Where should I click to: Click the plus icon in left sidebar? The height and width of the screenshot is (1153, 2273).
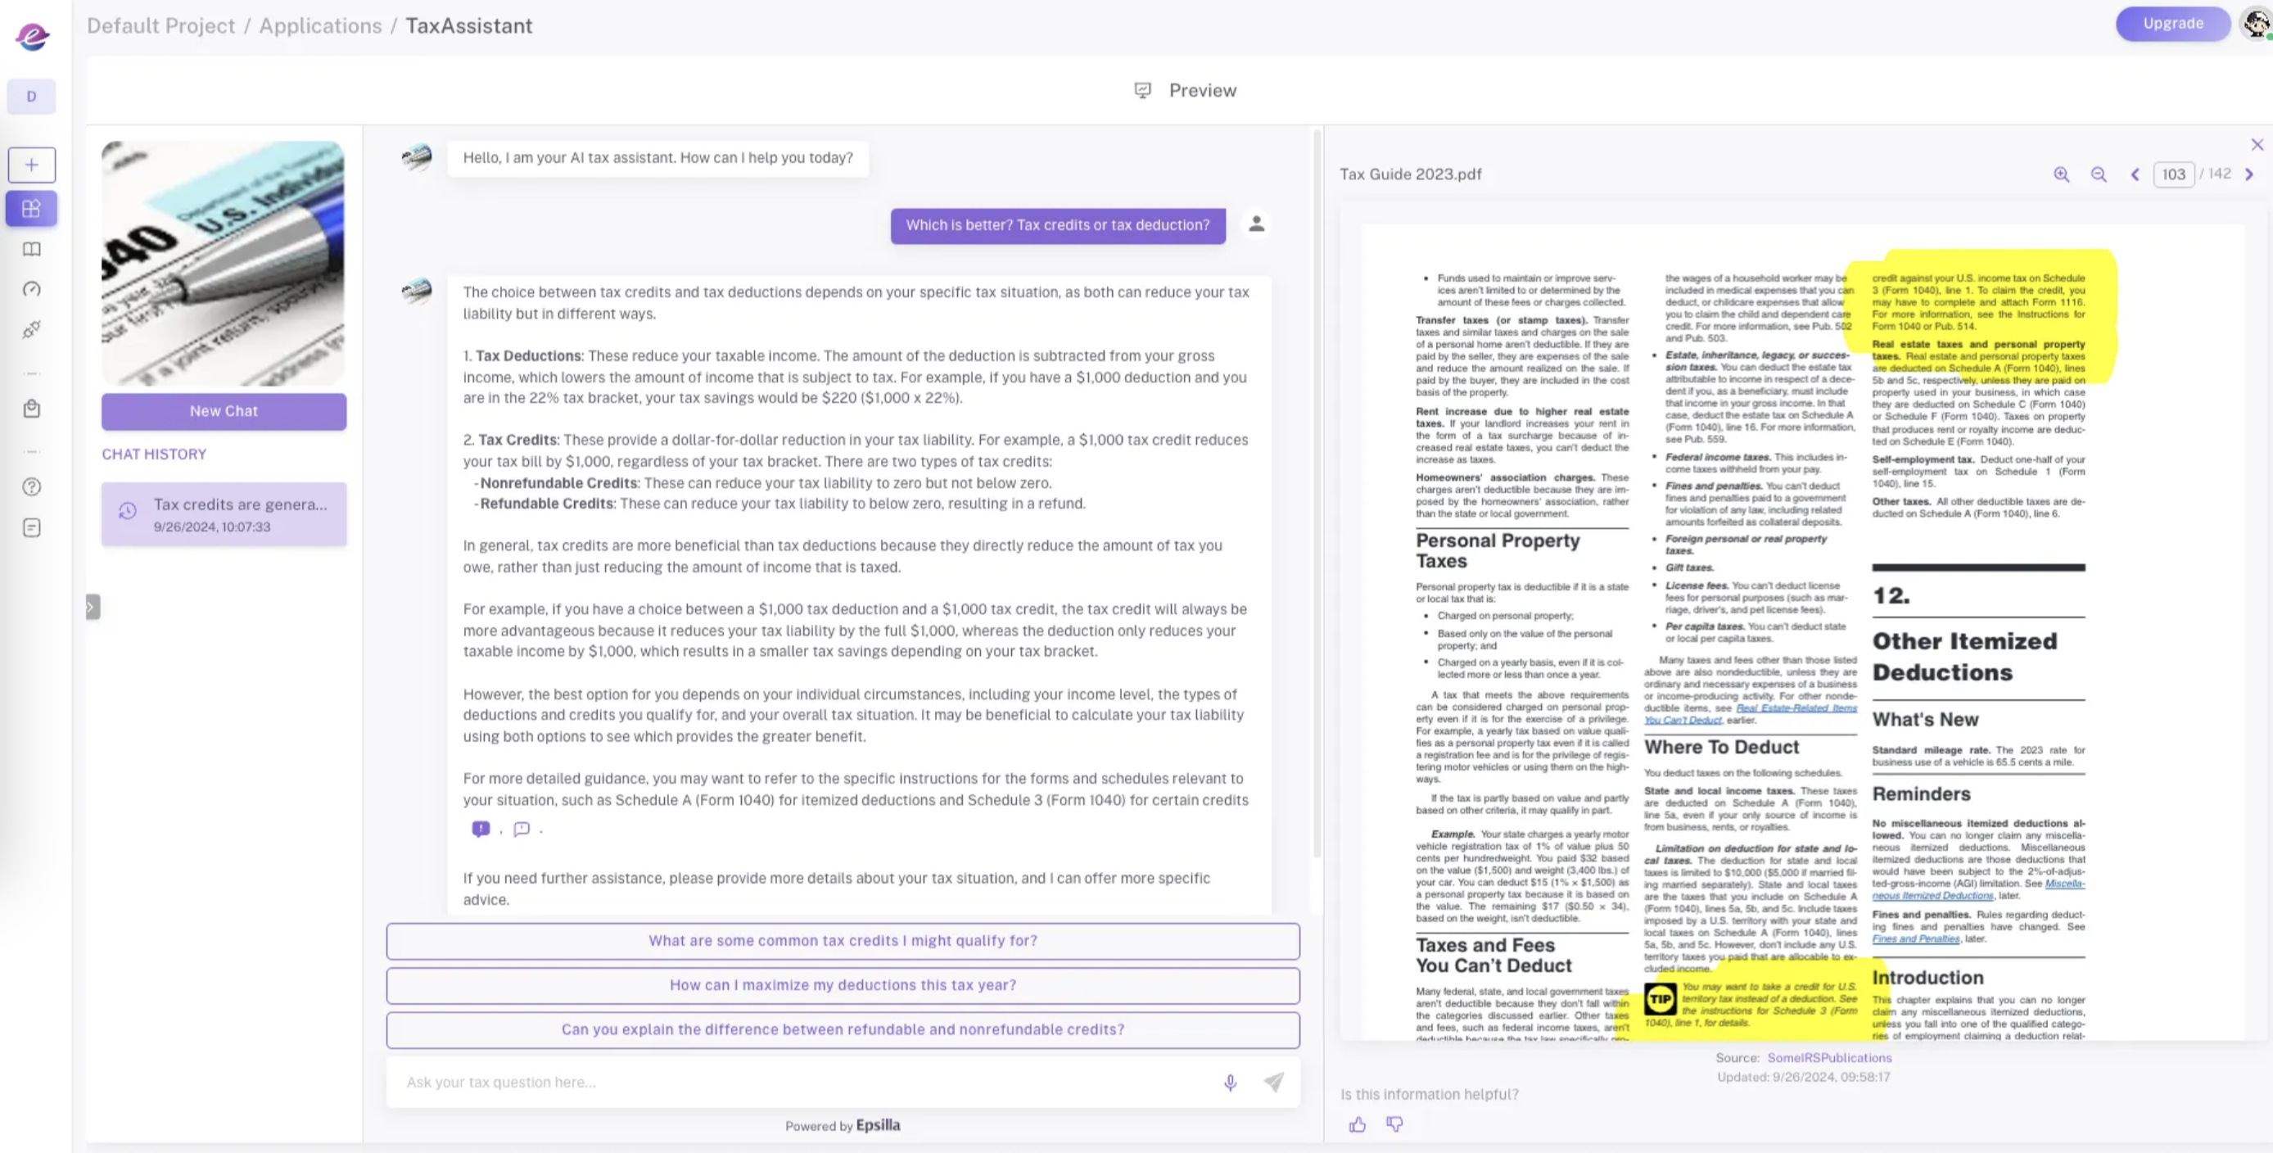pos(32,165)
